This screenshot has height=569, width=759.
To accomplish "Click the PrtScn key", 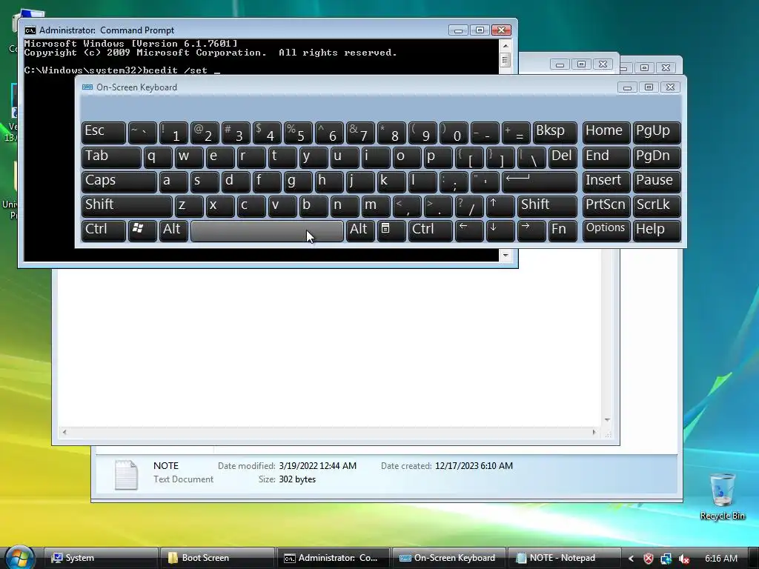I will click(606, 206).
